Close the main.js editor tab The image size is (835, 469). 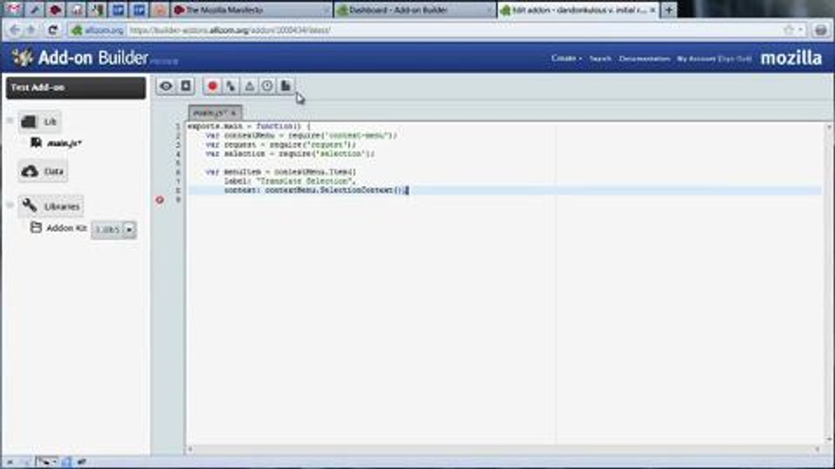(x=234, y=113)
